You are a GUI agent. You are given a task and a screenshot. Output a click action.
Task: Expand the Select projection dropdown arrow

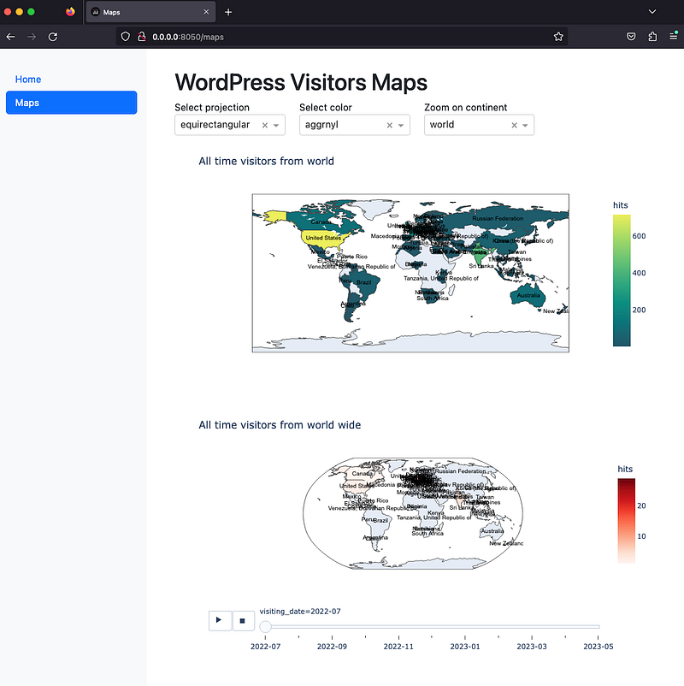pos(276,126)
